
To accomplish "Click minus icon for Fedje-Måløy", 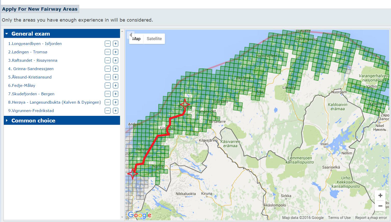I will click(108, 86).
